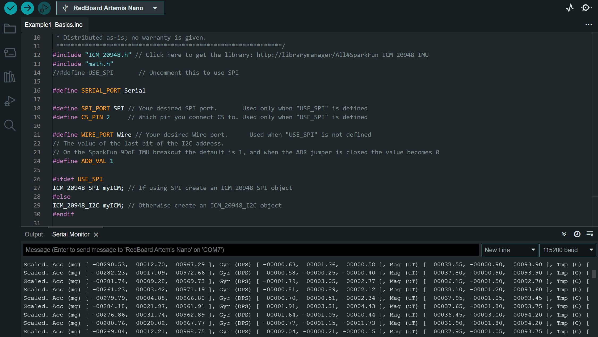This screenshot has height=337, width=598.
Task: Open the Search magnifier sidebar icon
Action: [10, 125]
